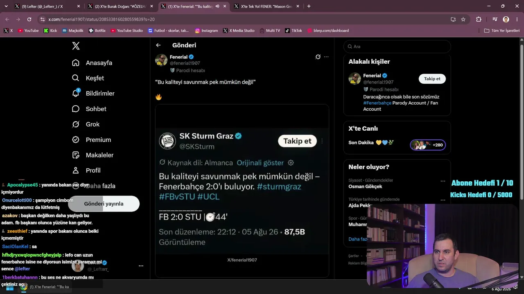Open Bildirimler notifications

pos(93,94)
